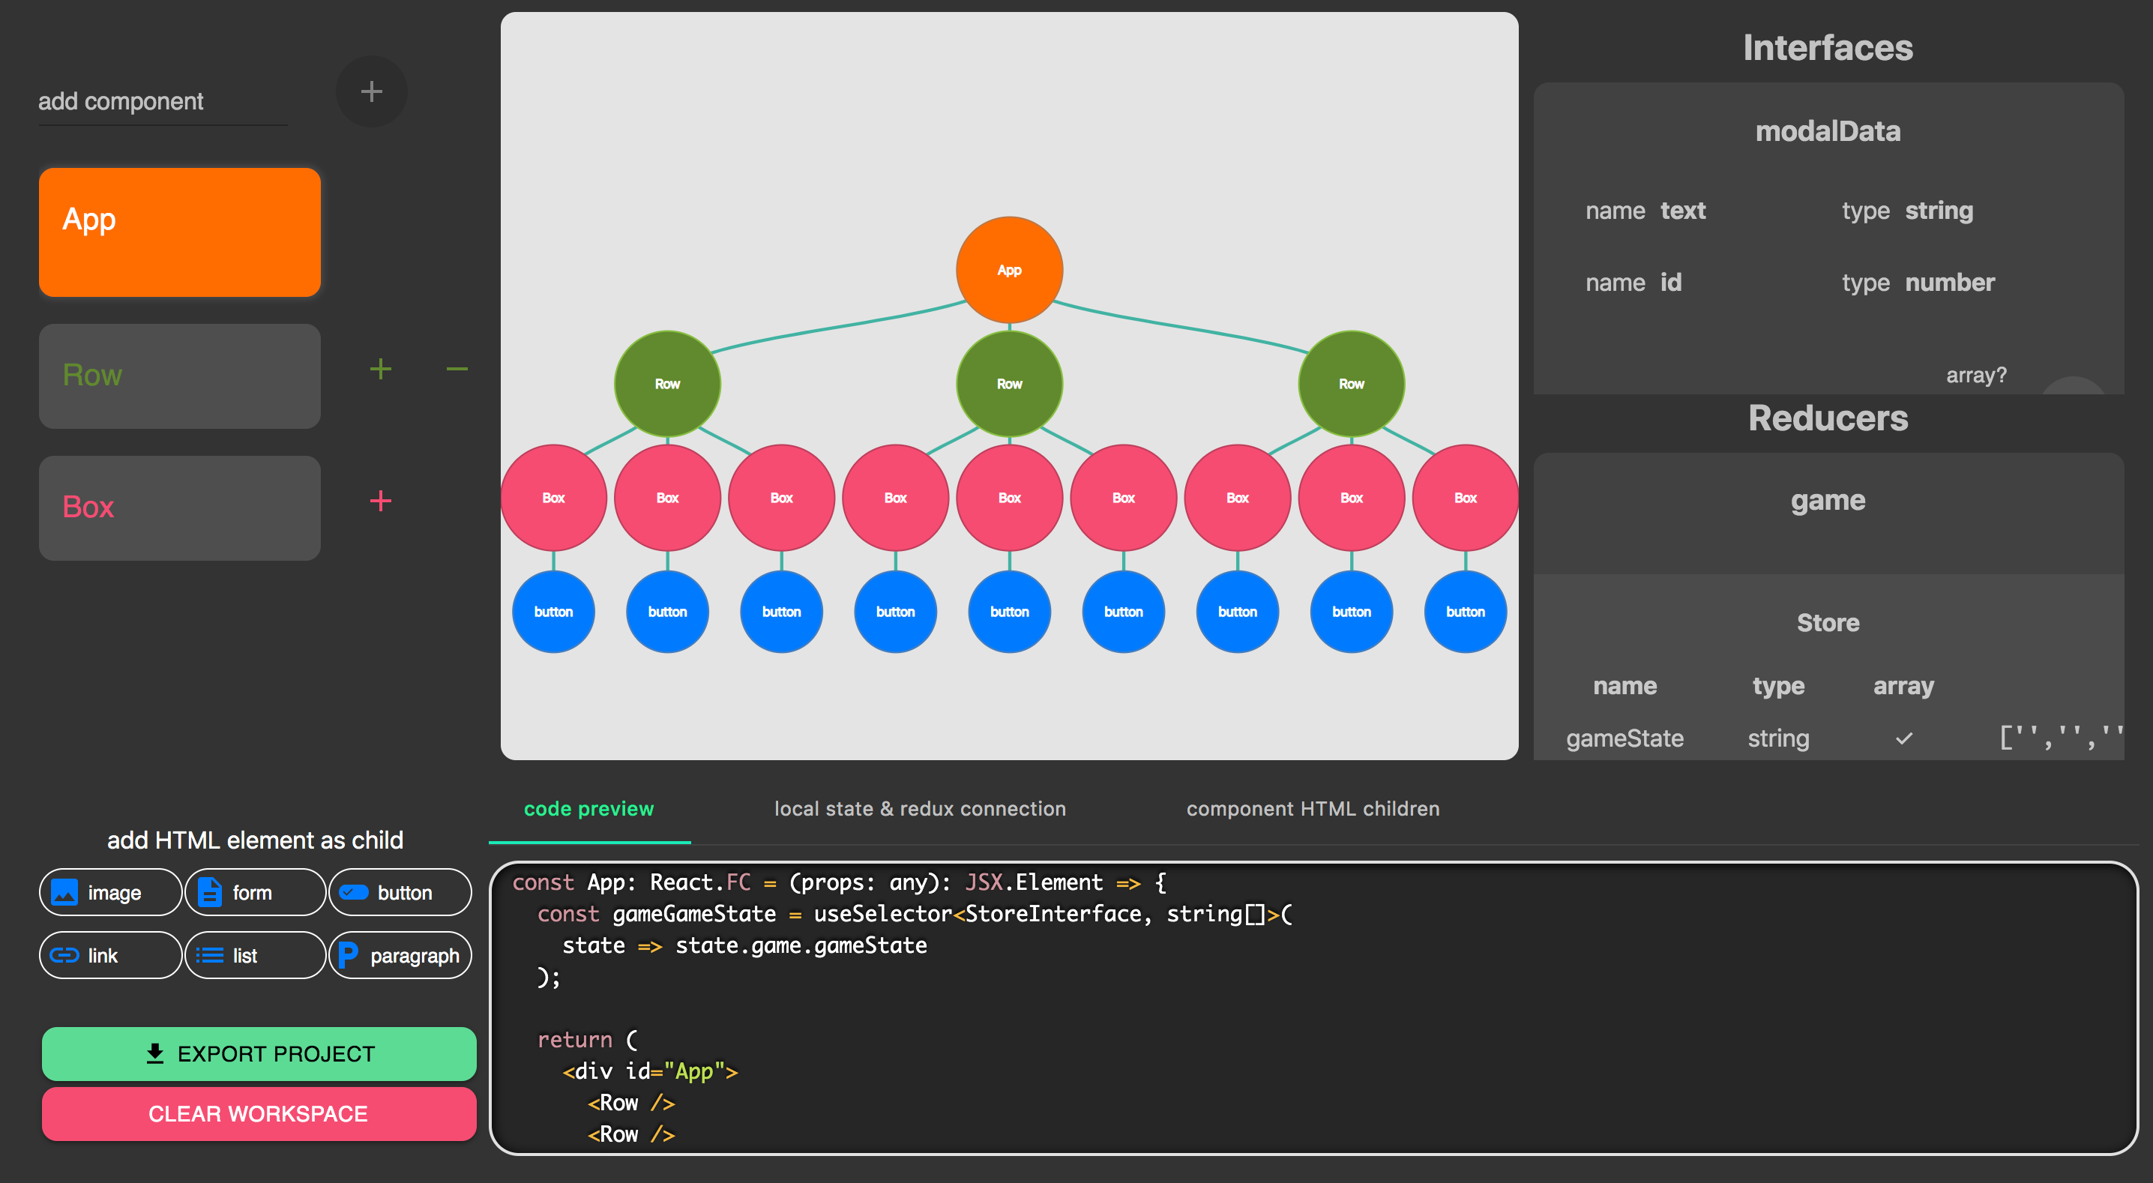Click the green plus icon next to Row
This screenshot has height=1183, width=2153.
click(x=380, y=369)
